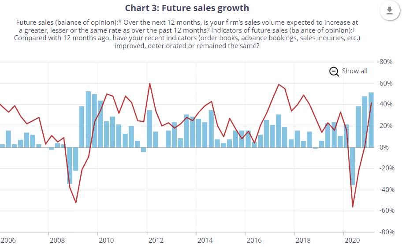
Task: Click the 2020 x-axis label
Action: pyautogui.click(x=352, y=240)
